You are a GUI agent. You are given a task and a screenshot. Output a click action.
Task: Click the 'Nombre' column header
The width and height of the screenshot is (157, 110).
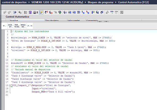[27, 20]
